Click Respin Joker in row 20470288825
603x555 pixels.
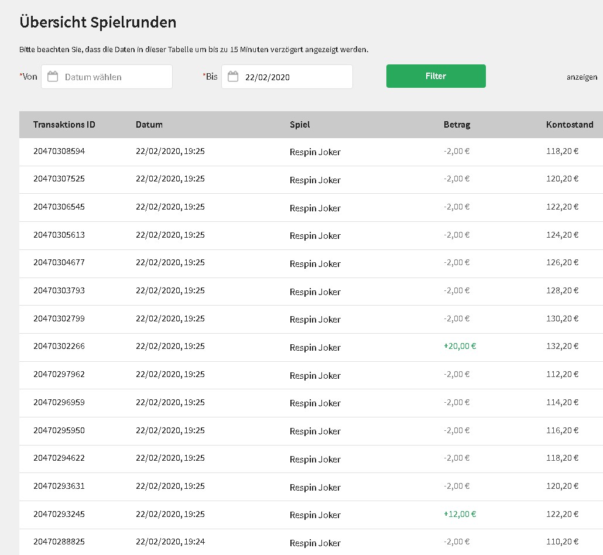pos(316,543)
